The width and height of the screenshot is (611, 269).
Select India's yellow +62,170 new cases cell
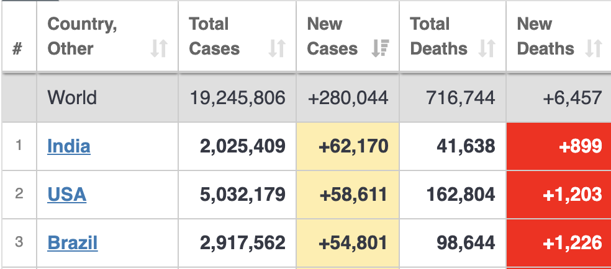pyautogui.click(x=348, y=146)
